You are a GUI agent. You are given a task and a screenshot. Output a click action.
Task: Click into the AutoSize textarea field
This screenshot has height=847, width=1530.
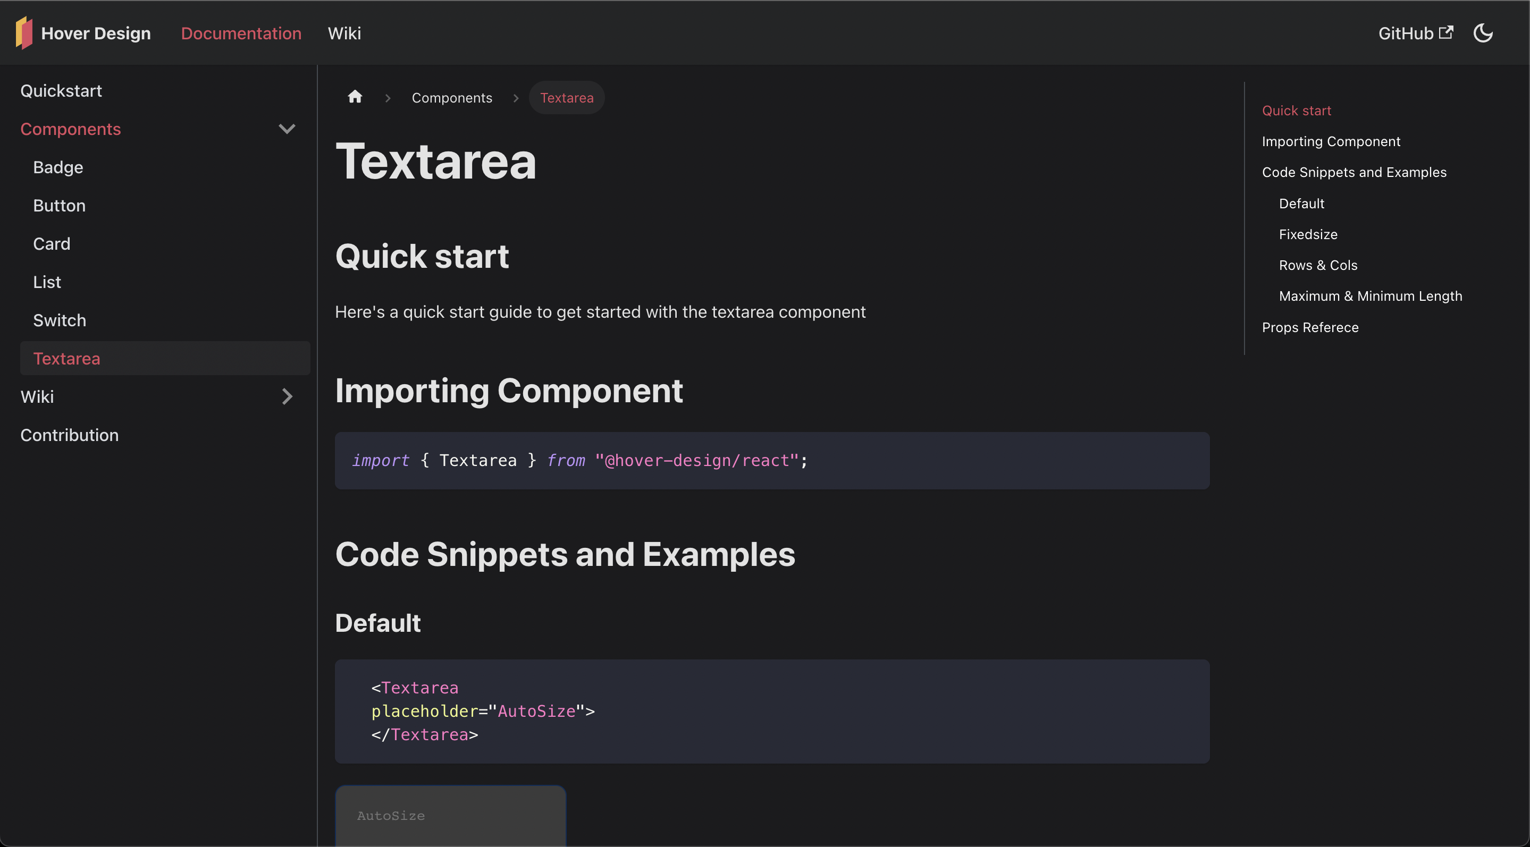tap(450, 816)
